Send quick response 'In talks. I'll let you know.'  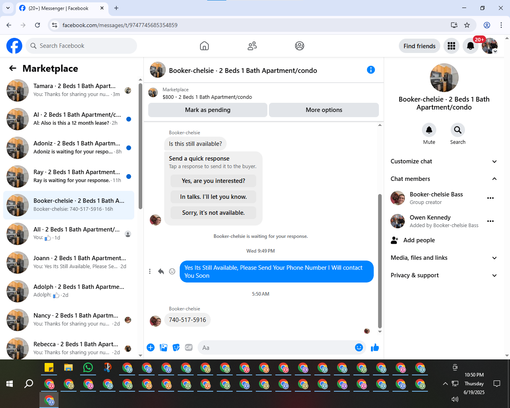pos(214,197)
